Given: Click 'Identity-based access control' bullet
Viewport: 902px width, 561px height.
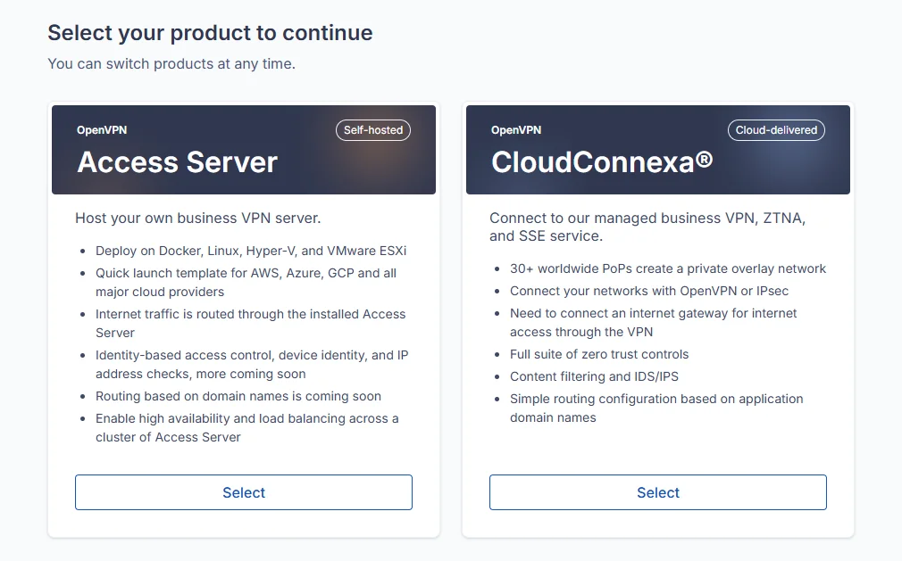Looking at the screenshot, I should click(252, 364).
